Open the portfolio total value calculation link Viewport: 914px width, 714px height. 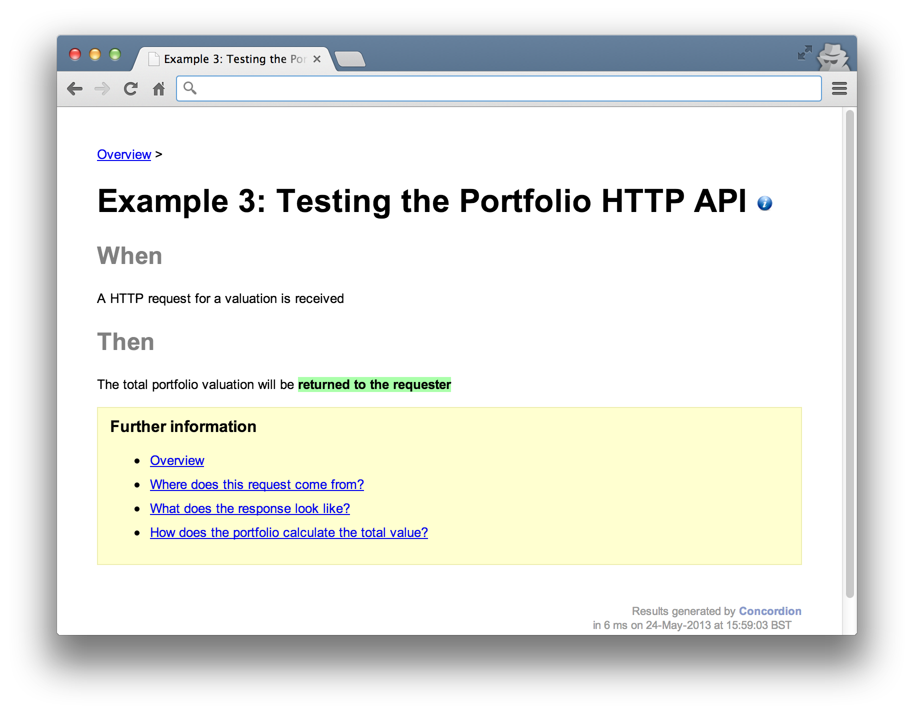click(288, 532)
